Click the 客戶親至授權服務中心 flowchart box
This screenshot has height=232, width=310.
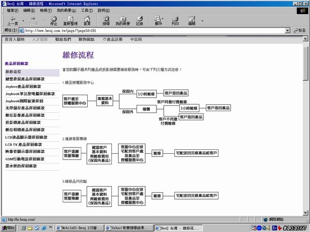tap(75, 101)
